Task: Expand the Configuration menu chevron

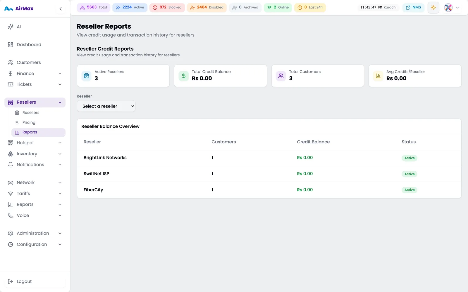Action: 60,244
